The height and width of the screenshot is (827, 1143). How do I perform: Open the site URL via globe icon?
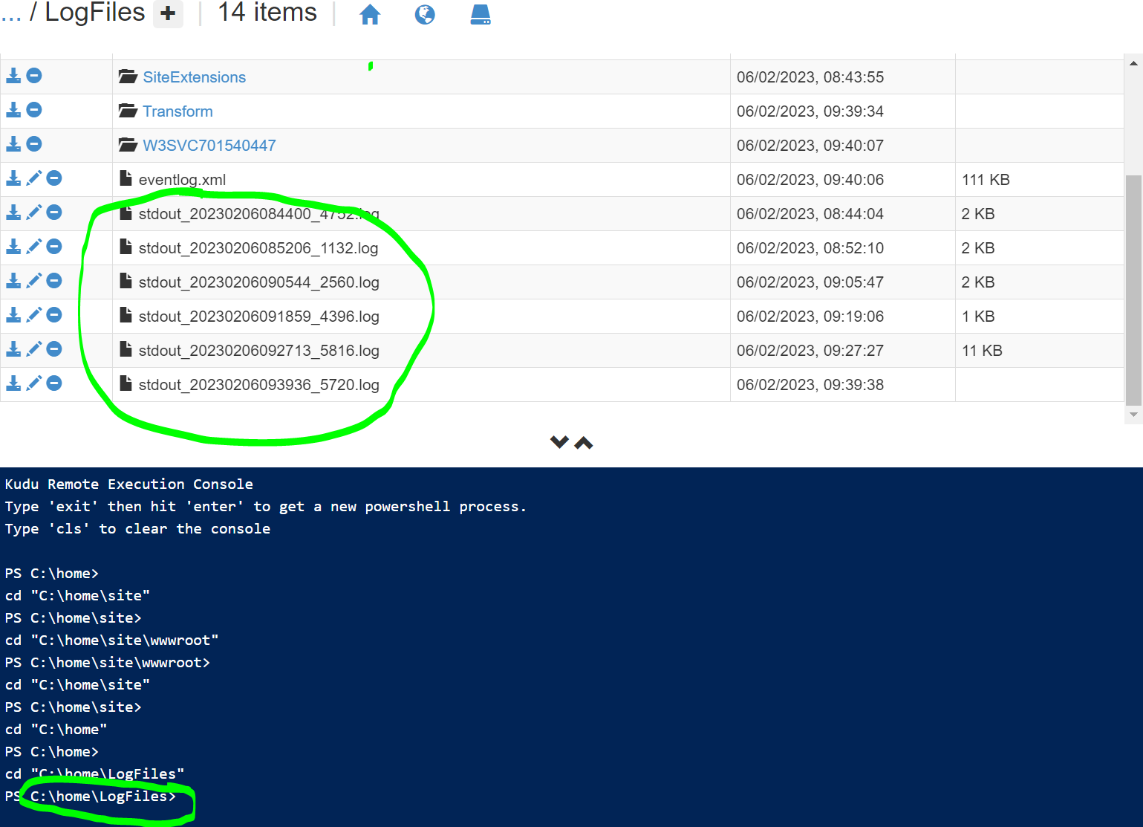coord(425,15)
